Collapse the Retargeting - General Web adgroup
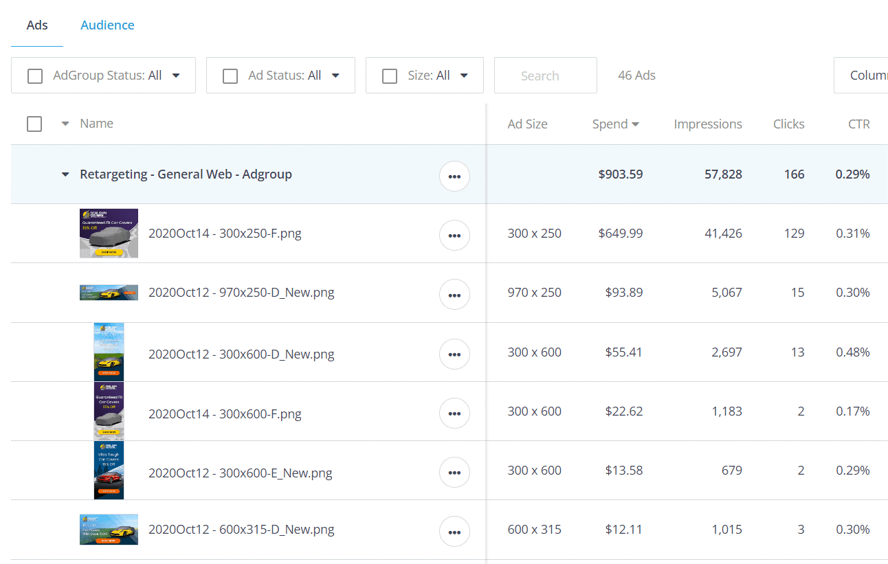Screen dimensions: 888x564 [x=65, y=174]
